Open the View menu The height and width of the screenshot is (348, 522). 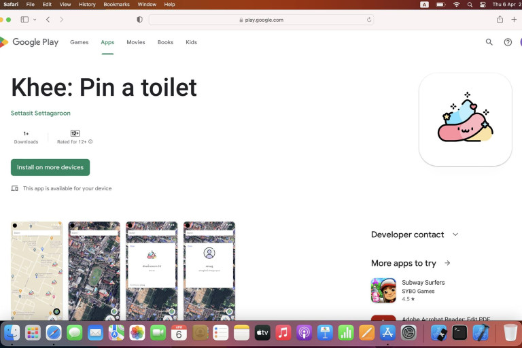tap(65, 4)
